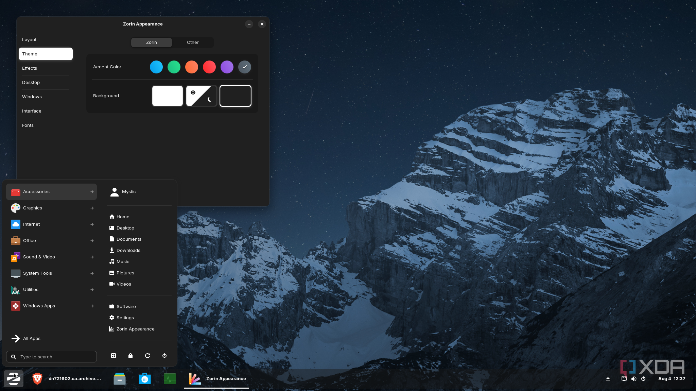Image resolution: width=696 pixels, height=391 pixels.
Task: Open the volume indicator in the system tray
Action: tap(634, 378)
